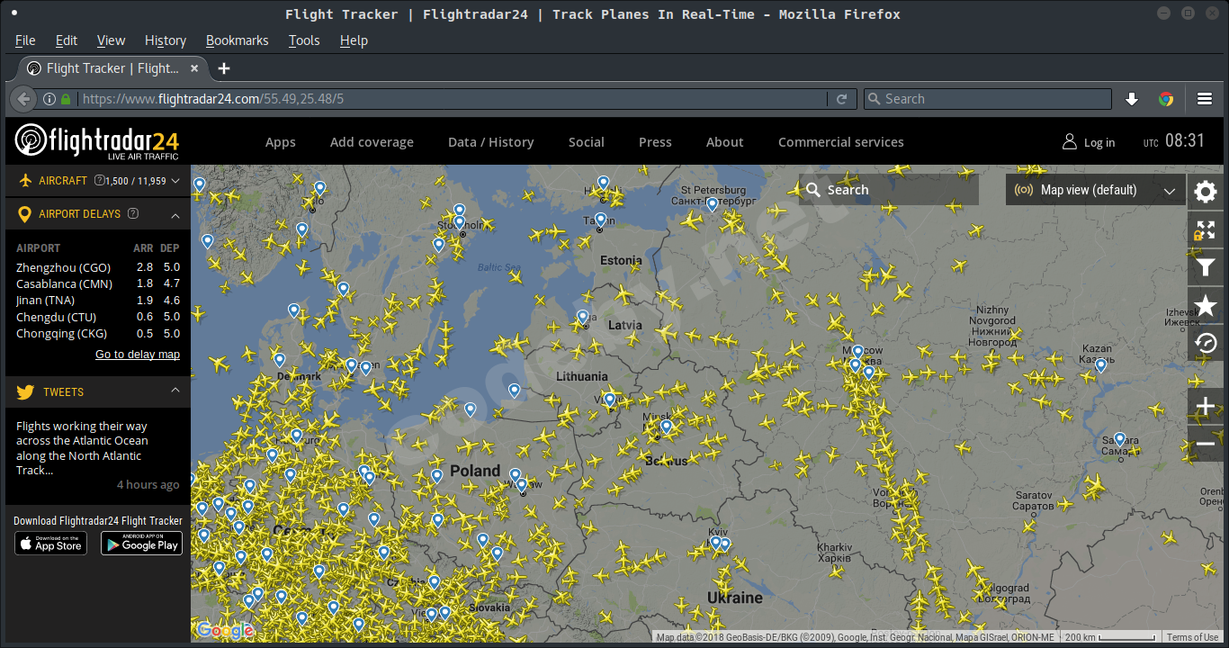The width and height of the screenshot is (1229, 648).
Task: Follow the Go to delay map link
Action: pos(138,355)
